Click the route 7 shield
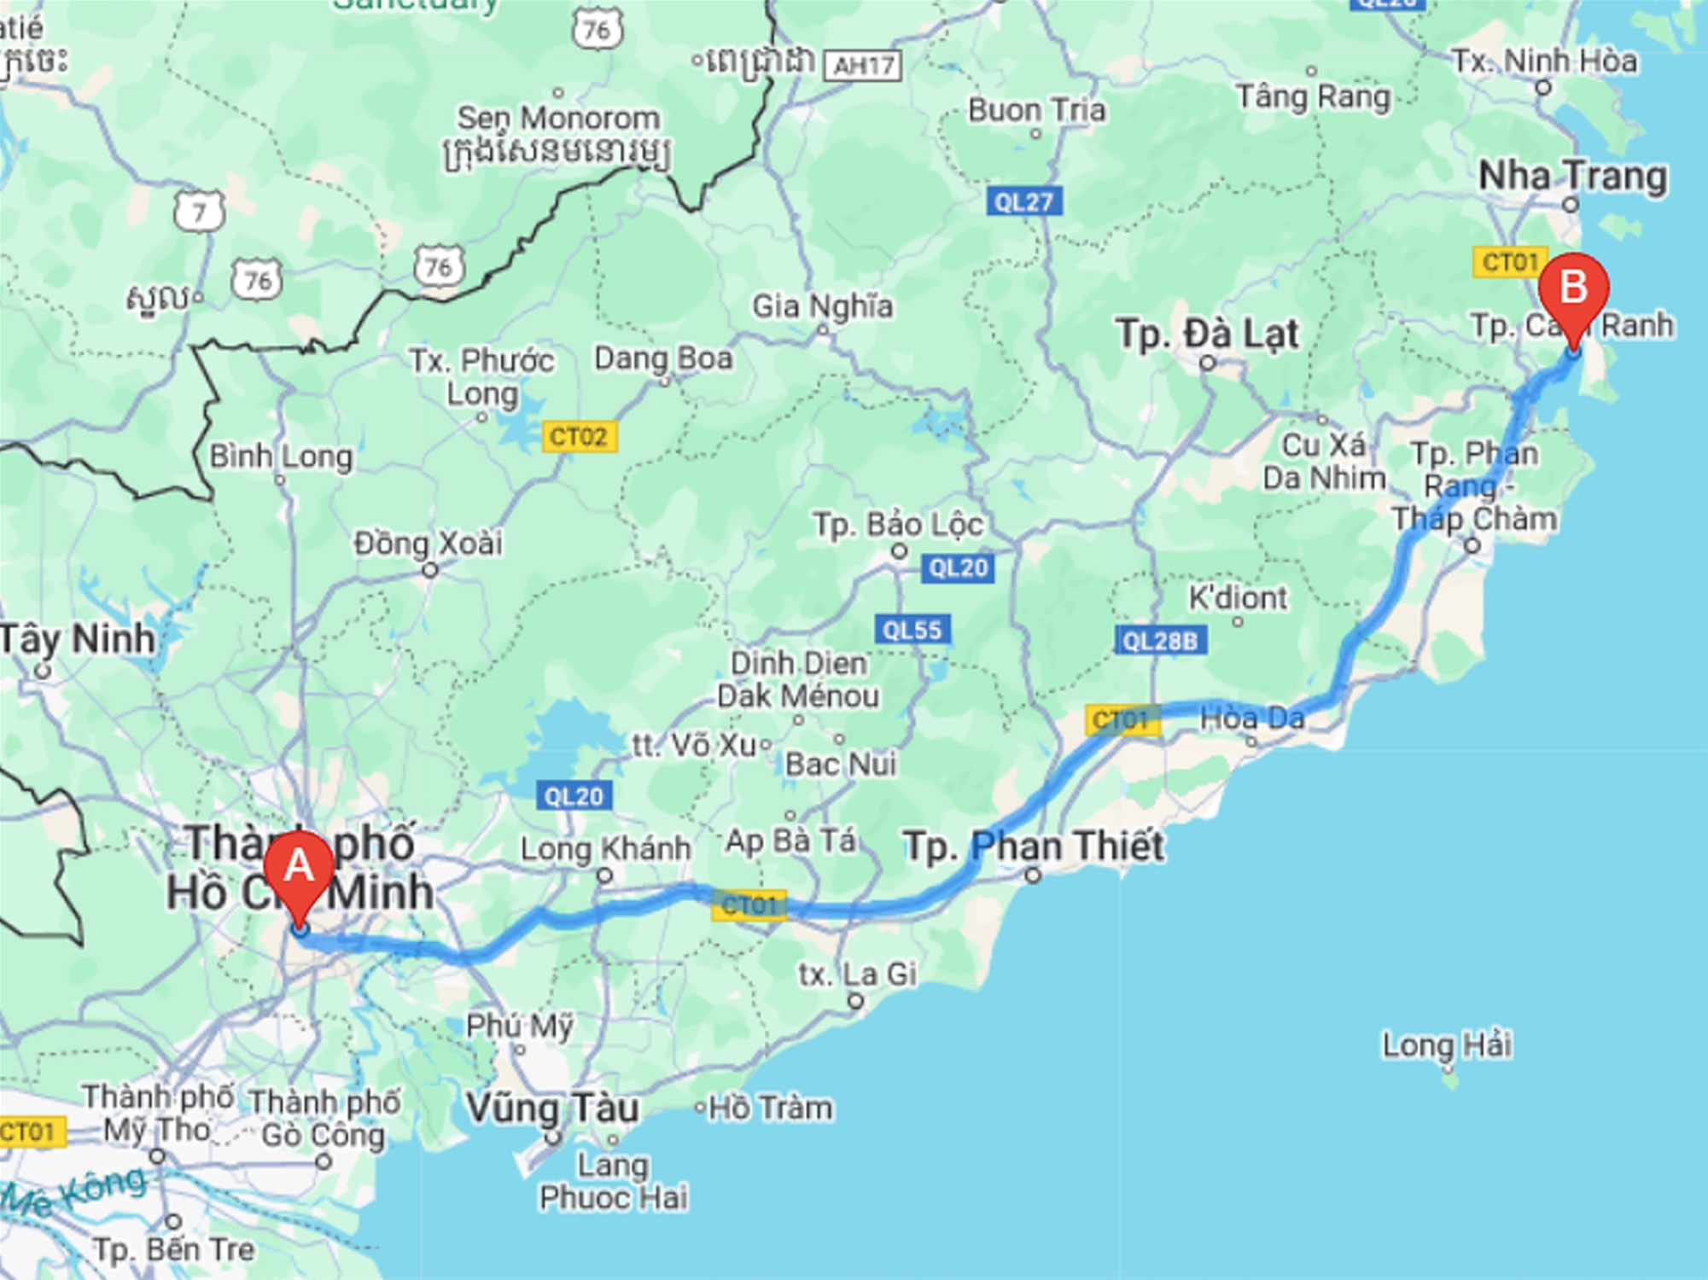Image resolution: width=1708 pixels, height=1280 pixels. (x=200, y=211)
